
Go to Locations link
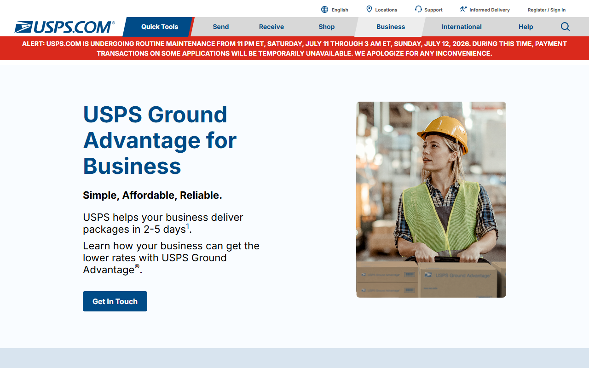386,10
